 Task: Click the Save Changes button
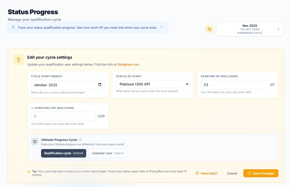[261, 173]
